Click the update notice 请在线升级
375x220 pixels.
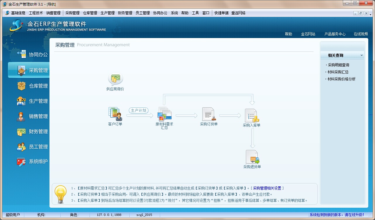[337, 215]
